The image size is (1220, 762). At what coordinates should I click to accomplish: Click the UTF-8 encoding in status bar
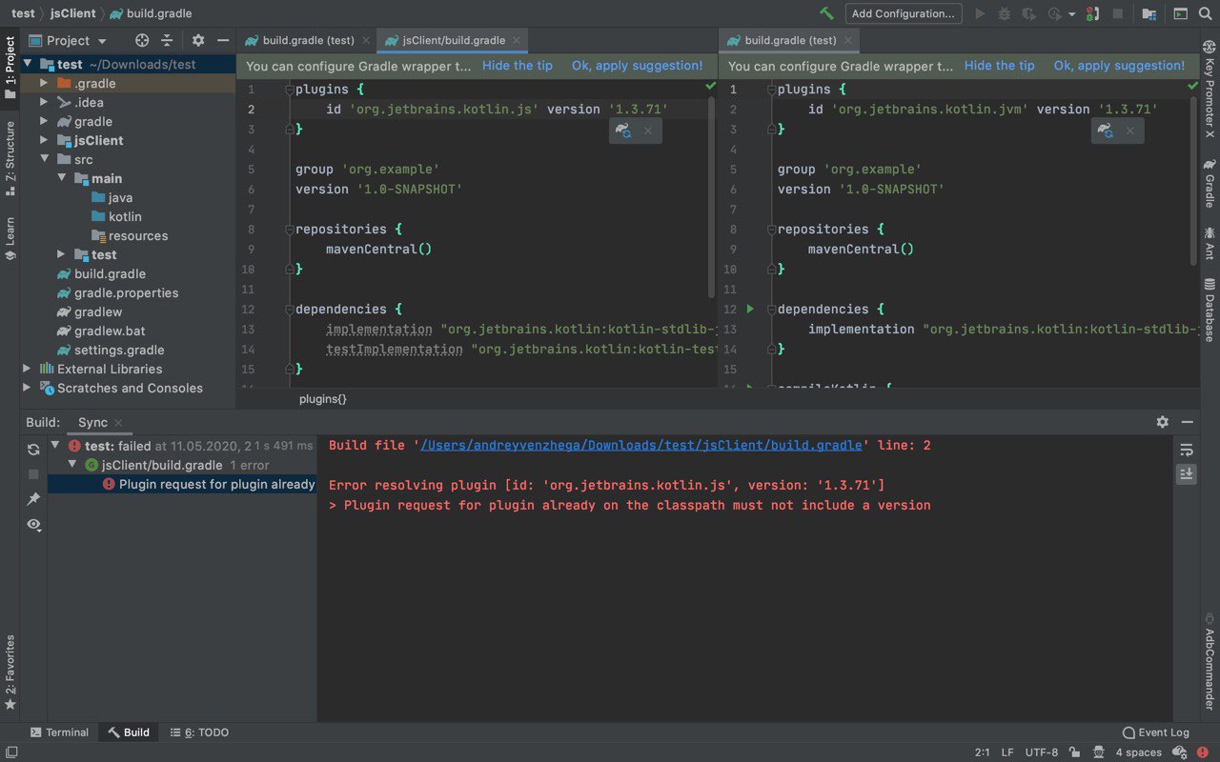tap(1042, 752)
